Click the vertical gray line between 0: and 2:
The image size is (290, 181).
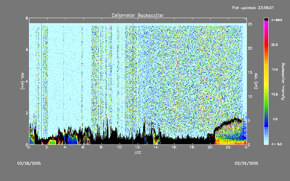(41, 84)
